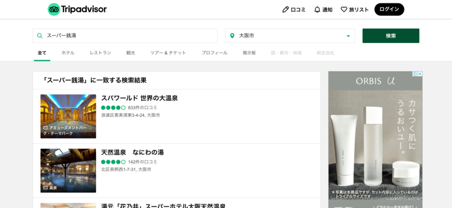Click the search magnifier icon
Screen dimensions: 452x208
pyautogui.click(x=40, y=36)
